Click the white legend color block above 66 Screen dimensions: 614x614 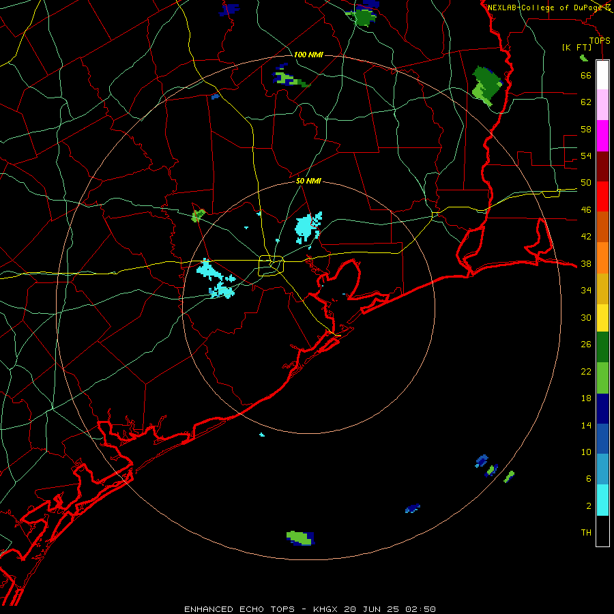coord(602,75)
